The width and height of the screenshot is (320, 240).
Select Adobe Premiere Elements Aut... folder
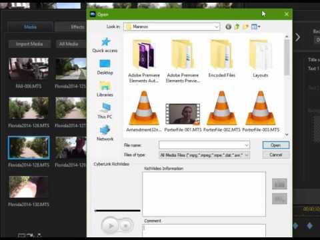point(144,61)
